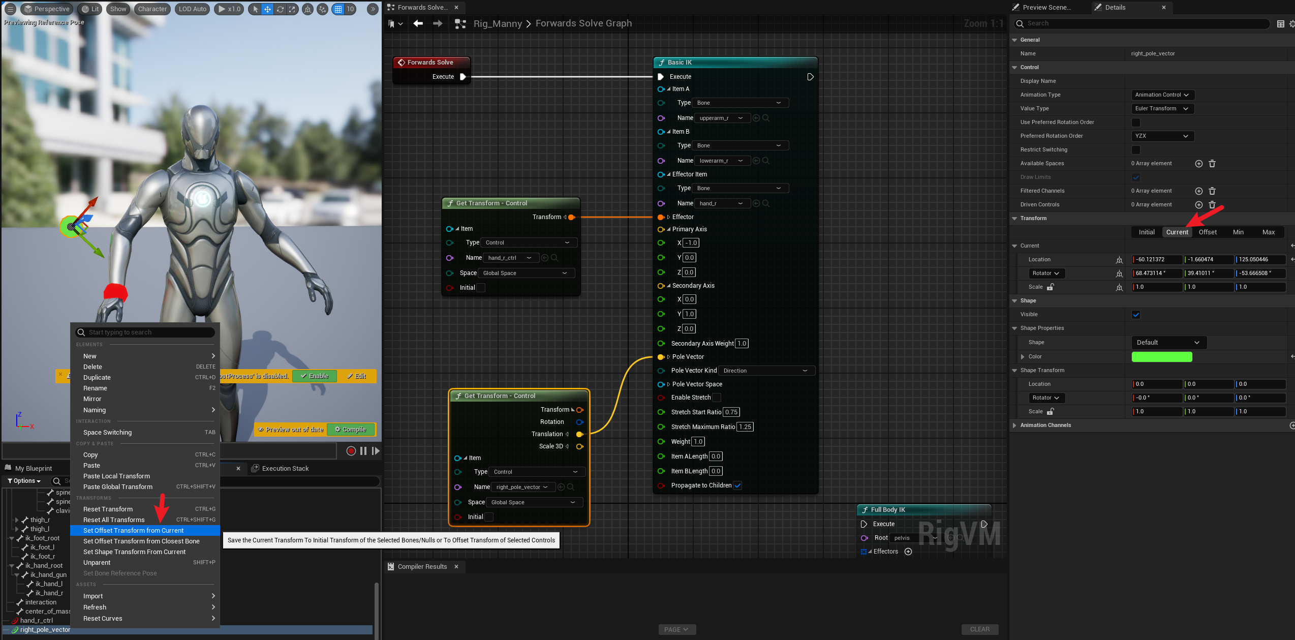Enable Stretch checkbox on Basic IK
Screen dimensions: 1295x640
717,398
